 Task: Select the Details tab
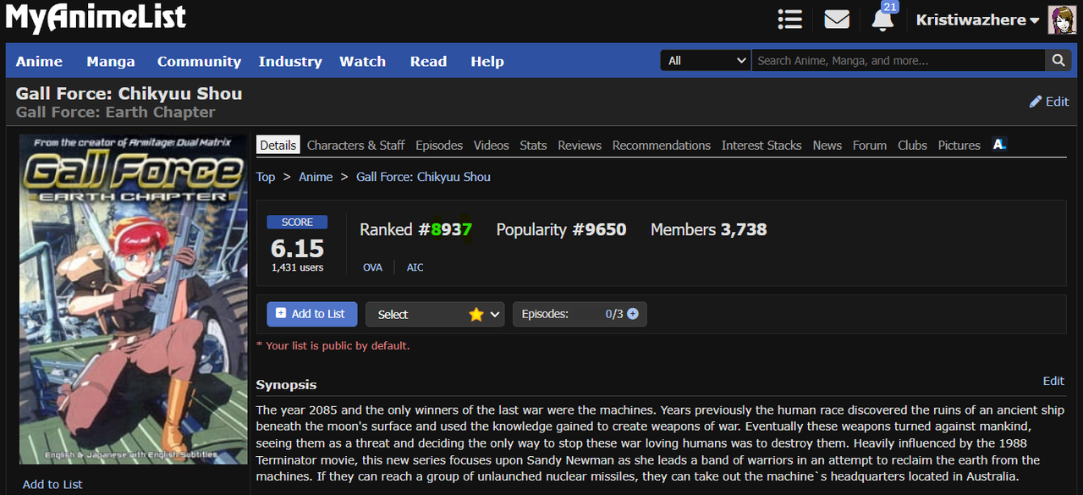pos(278,145)
